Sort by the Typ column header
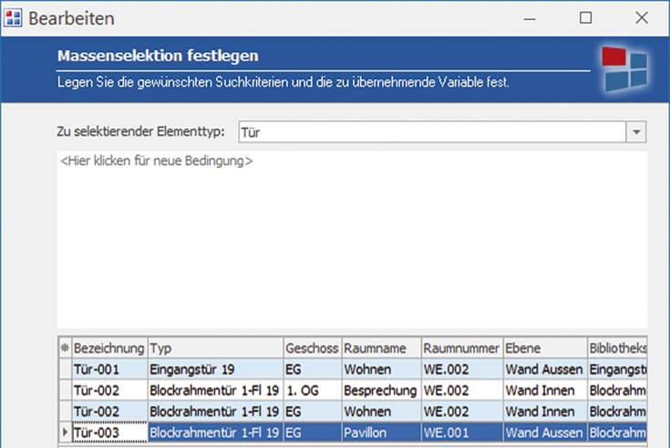Viewport: 670px width, 448px height. point(214,349)
